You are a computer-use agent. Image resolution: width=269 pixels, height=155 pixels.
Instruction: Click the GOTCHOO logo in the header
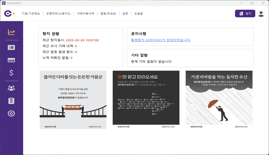[9, 14]
